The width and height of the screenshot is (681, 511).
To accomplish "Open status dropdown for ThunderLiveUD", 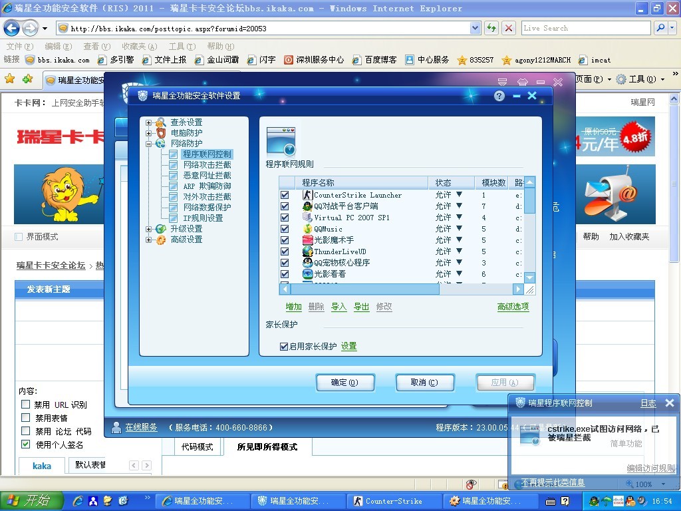I will (459, 251).
